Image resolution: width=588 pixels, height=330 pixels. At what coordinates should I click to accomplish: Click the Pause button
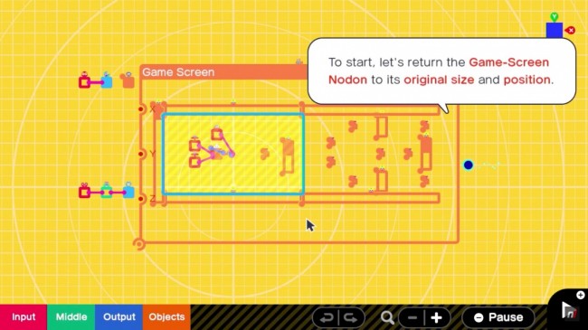point(498,317)
